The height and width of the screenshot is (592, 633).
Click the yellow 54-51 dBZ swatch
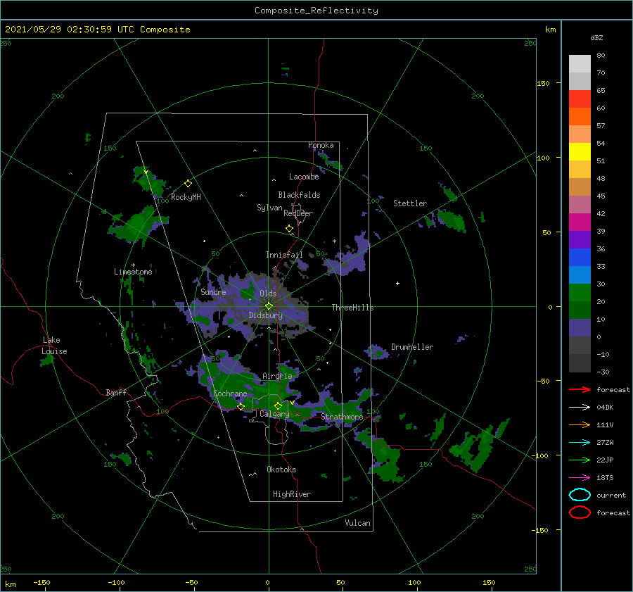point(580,152)
